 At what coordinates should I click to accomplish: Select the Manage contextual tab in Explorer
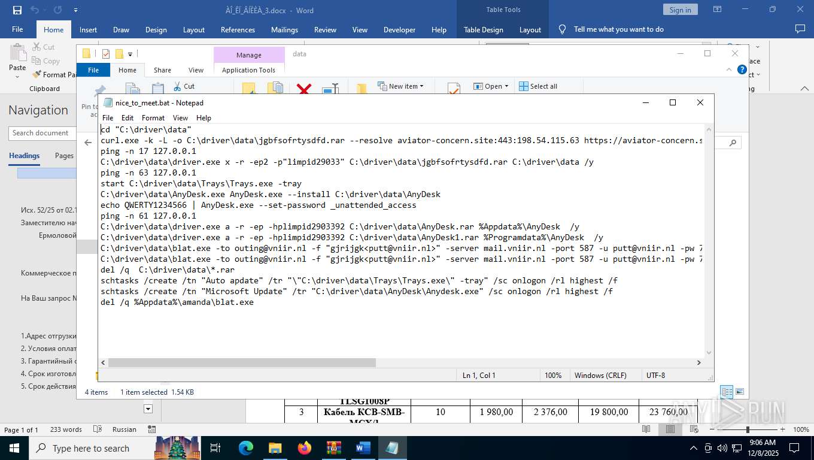(249, 55)
